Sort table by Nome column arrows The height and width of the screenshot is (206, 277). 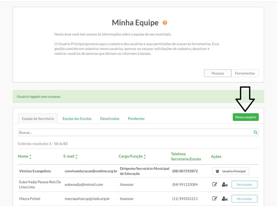30,157
